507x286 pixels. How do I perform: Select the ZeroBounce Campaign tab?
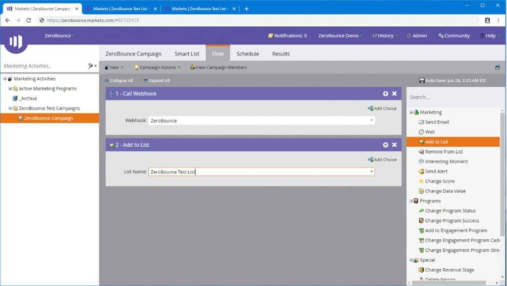point(133,54)
